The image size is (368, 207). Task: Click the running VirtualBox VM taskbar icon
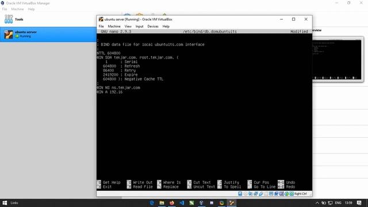[x=232, y=203]
